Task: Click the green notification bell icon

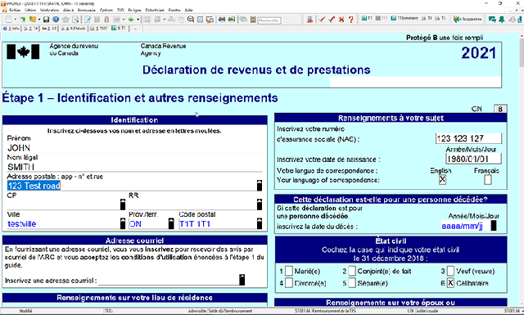Action: click(x=502, y=20)
